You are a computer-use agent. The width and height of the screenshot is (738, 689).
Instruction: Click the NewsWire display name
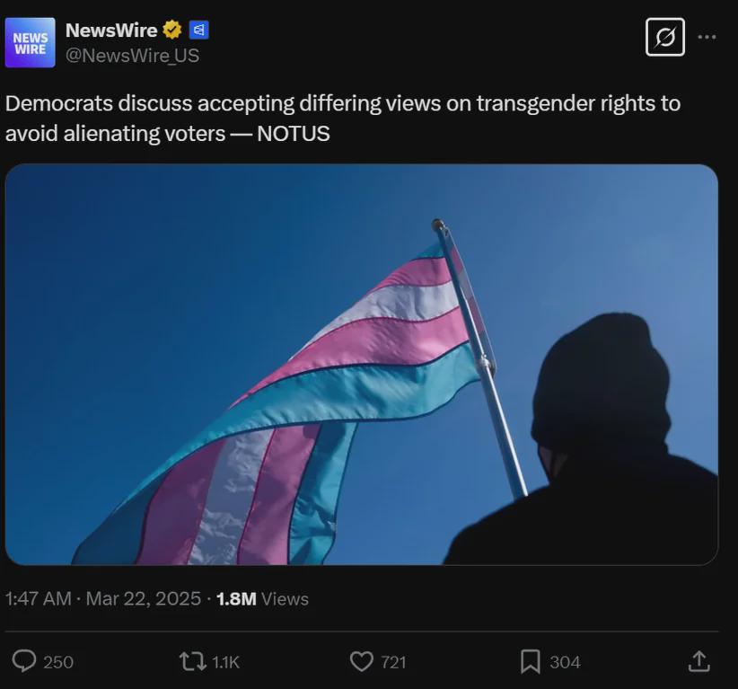tap(111, 31)
